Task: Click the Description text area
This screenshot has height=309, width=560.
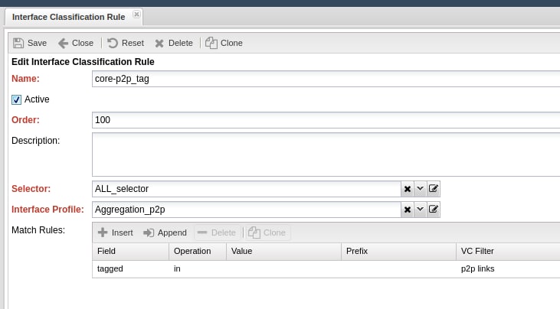Action: click(x=326, y=154)
